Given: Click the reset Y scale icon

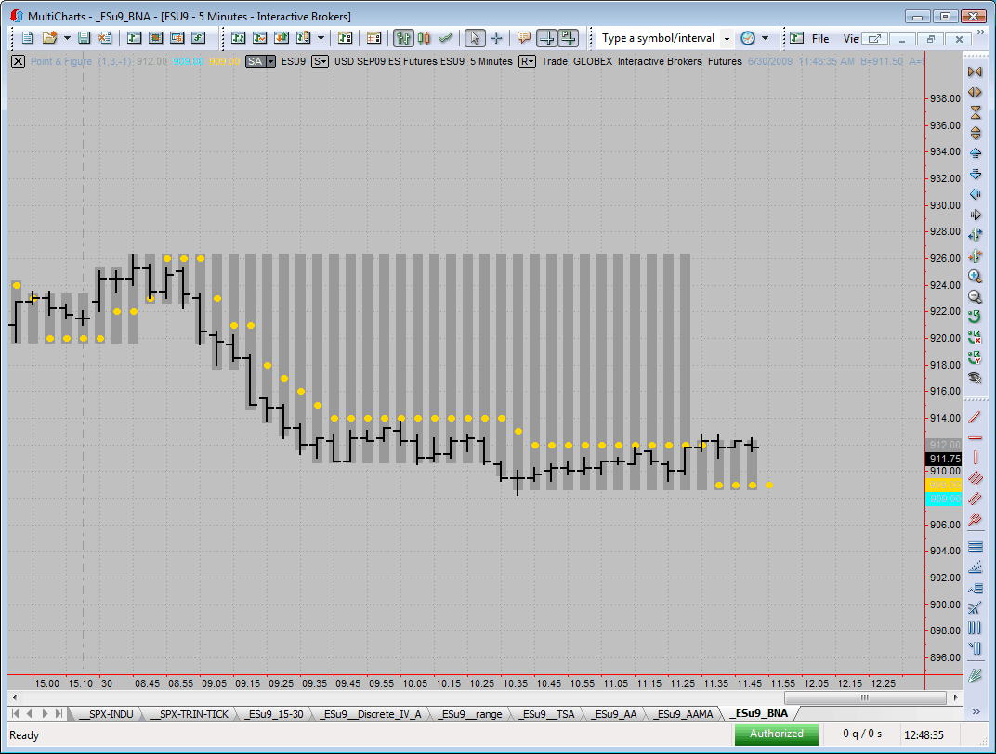Looking at the screenshot, I should coord(975,357).
